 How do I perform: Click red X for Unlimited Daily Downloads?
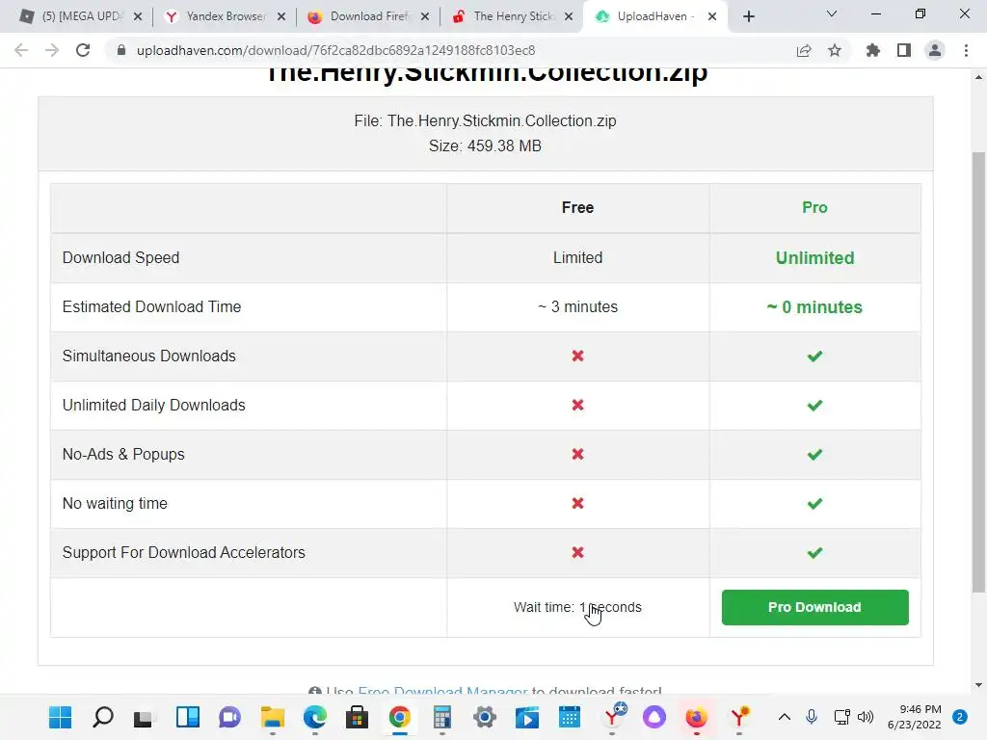tap(577, 405)
